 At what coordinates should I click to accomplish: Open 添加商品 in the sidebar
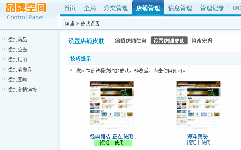point(17,40)
